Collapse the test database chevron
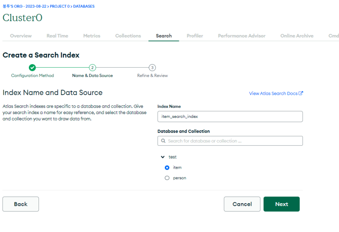This screenshot has width=339, height=232. pos(163,157)
